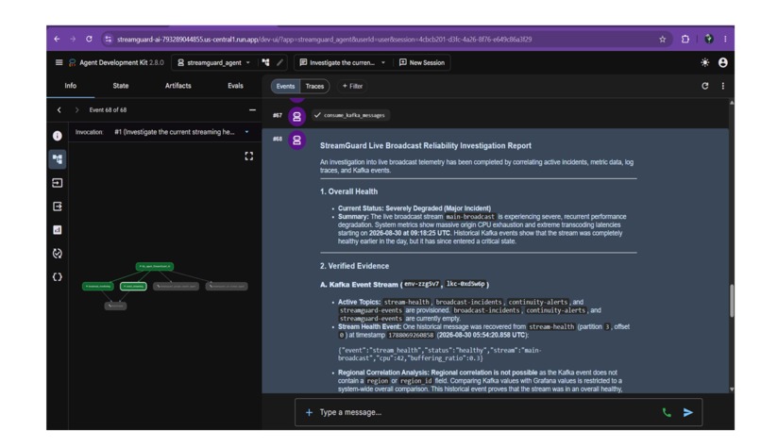
Task: Click the '2. Verified Evidence' heading
Action: (x=354, y=266)
